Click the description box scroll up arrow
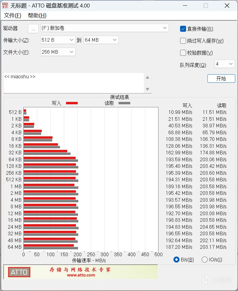 148,78
